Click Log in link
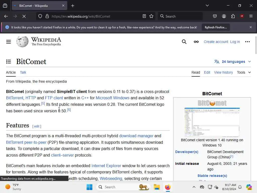The height and width of the screenshot is (193, 257). tap(235, 42)
